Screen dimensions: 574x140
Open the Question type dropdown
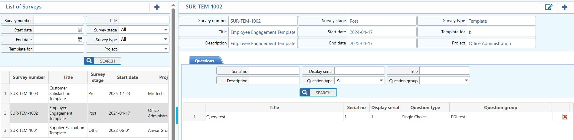pyautogui.click(x=381, y=81)
